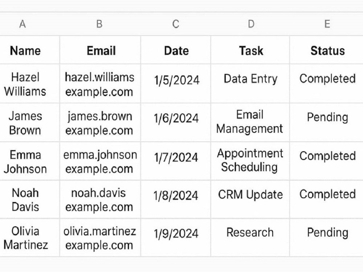
Task: Select the Email Management task cell
Action: [x=250, y=123]
